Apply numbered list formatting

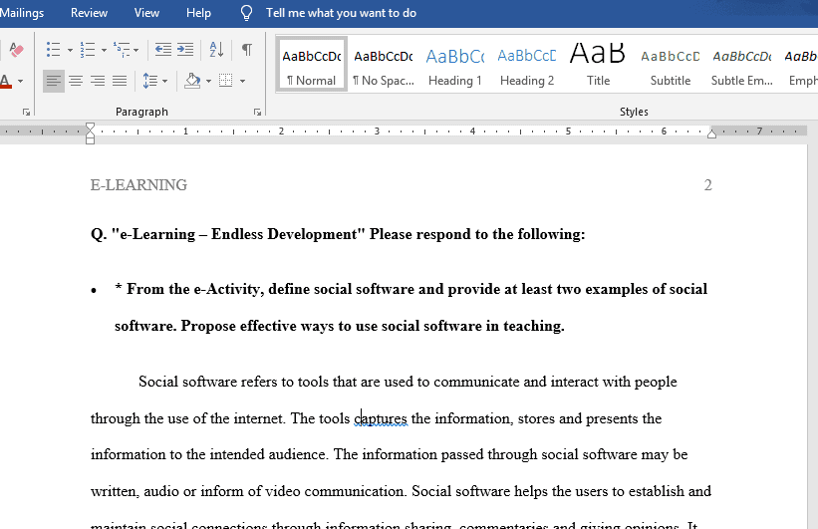click(87, 50)
